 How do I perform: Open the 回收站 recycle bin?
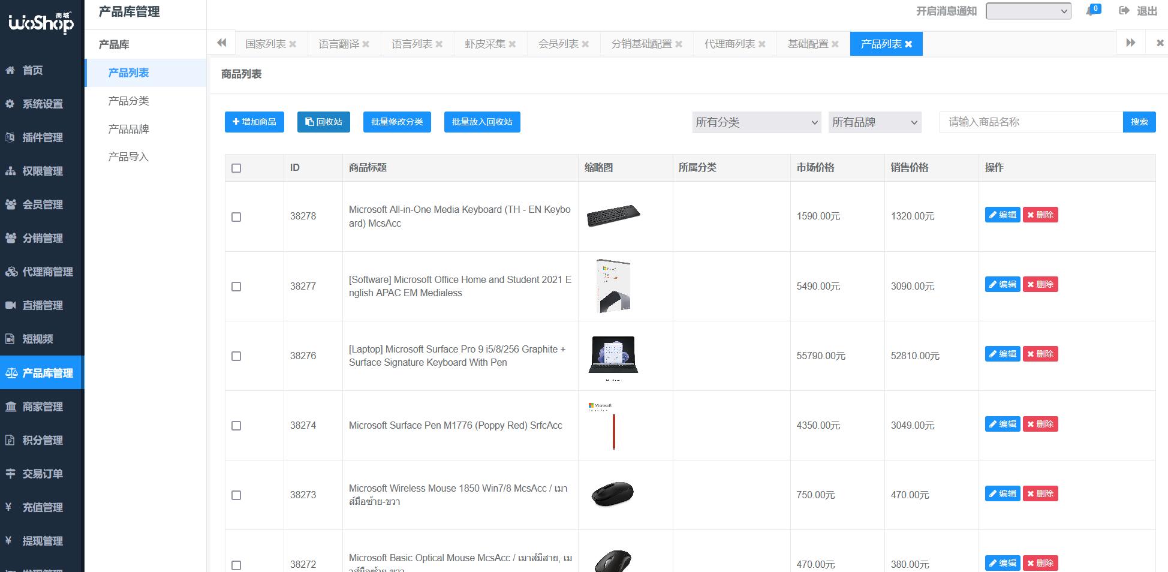pyautogui.click(x=324, y=122)
